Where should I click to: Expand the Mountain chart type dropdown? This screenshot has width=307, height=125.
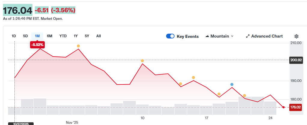(x=232, y=36)
